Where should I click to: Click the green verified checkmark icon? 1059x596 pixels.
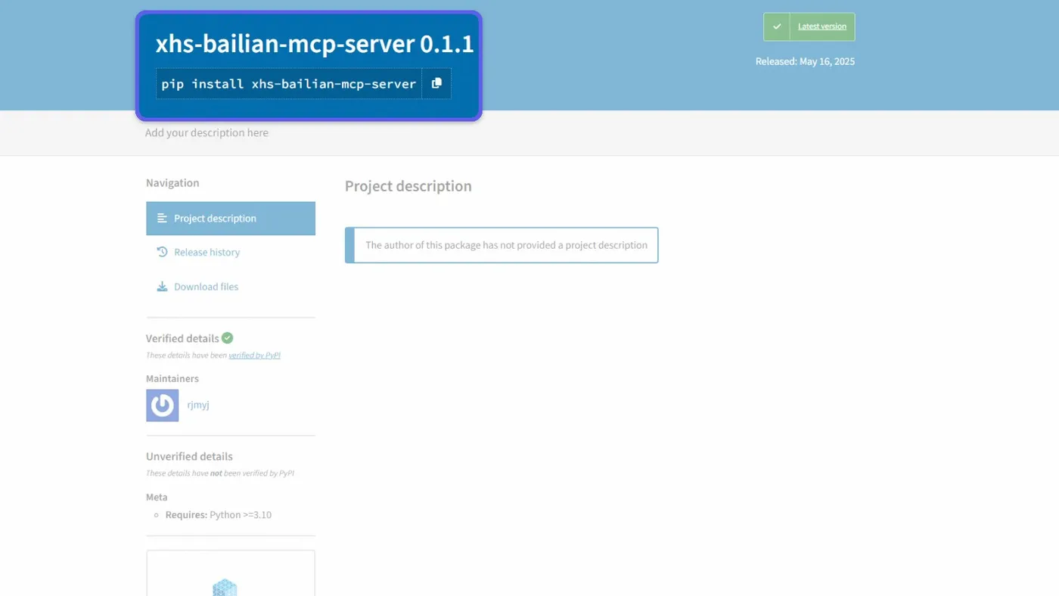click(228, 338)
